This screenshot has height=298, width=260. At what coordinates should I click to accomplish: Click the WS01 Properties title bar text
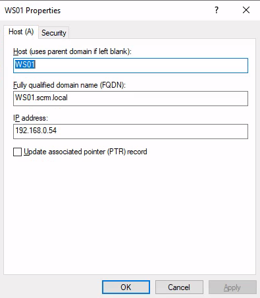[x=33, y=11]
